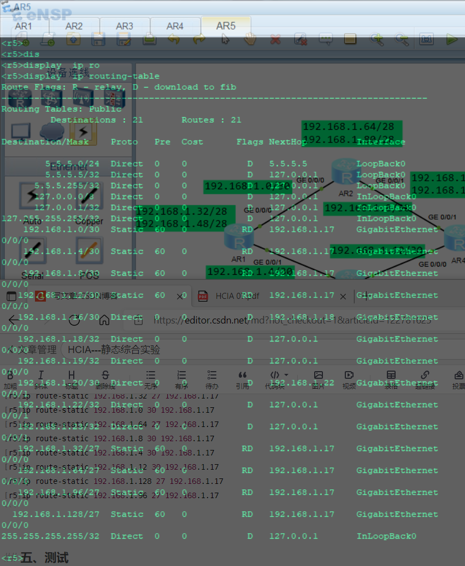Image resolution: width=465 pixels, height=566 pixels.
Task: Select the firewall device category icon
Action: (115, 99)
